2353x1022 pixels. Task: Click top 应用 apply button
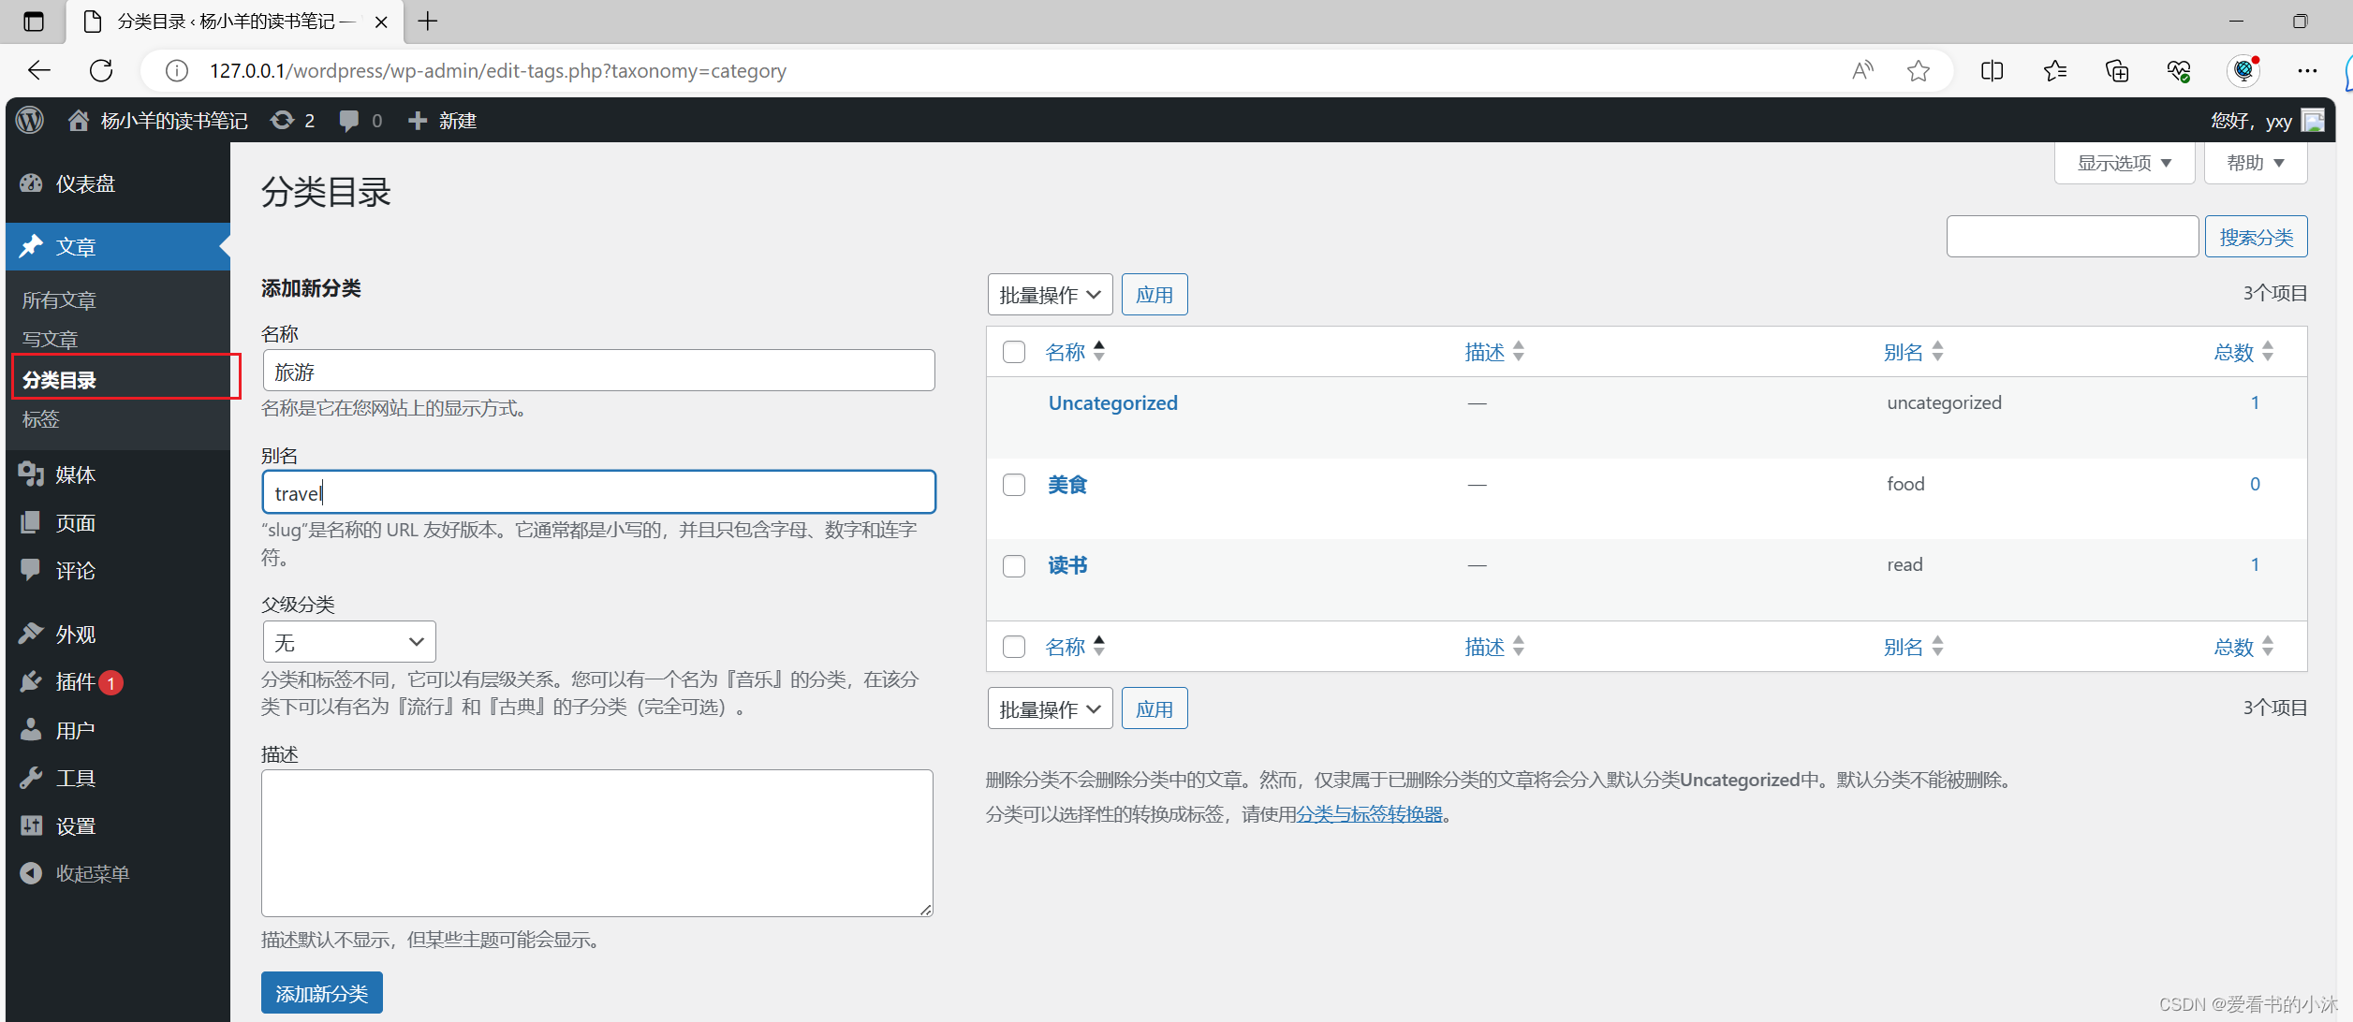[x=1154, y=295]
